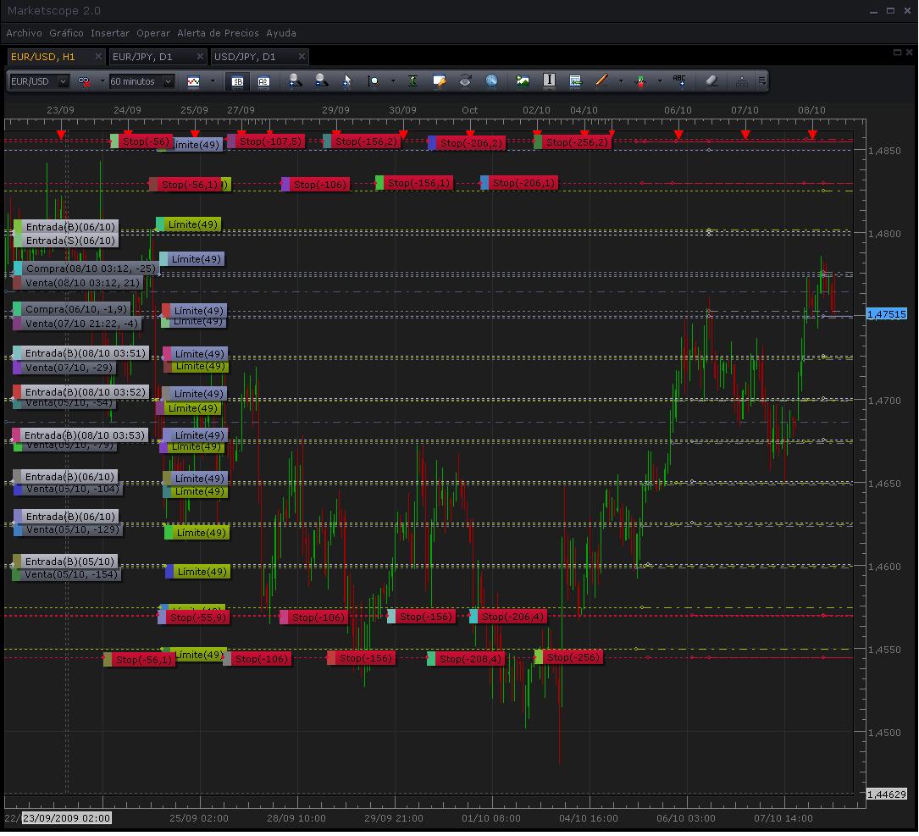
Task: Toggle the eye visibility icon in toolbar
Action: [x=465, y=81]
